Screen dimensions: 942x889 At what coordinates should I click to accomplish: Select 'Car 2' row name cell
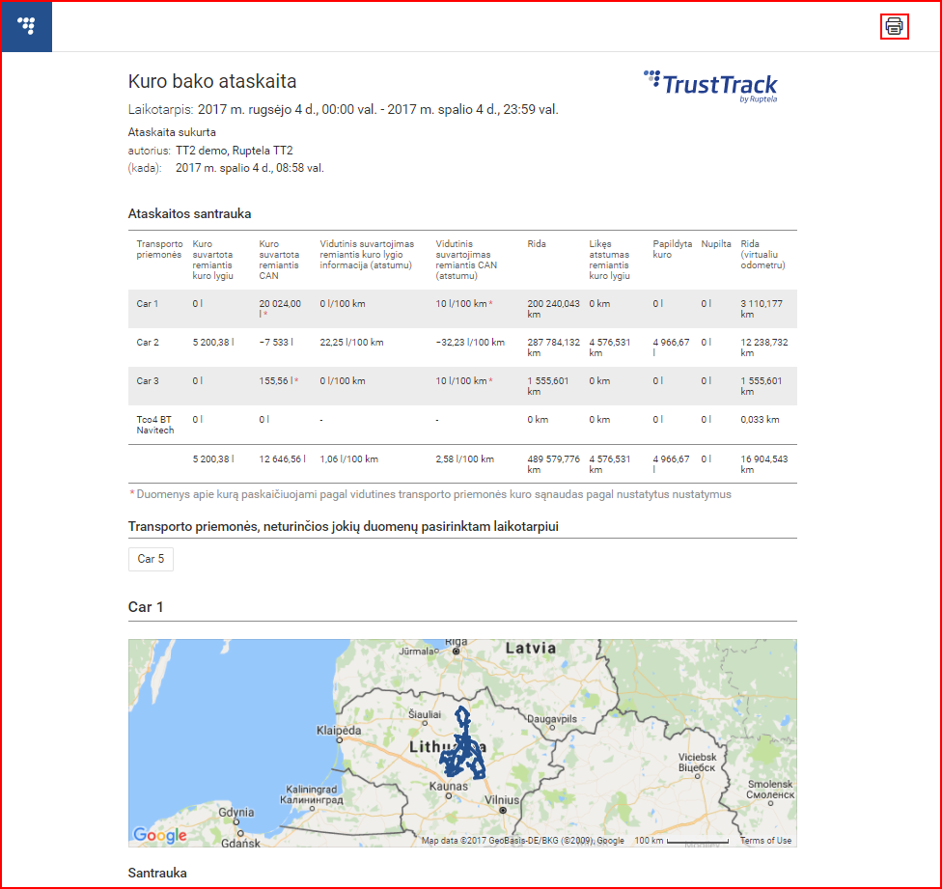[x=148, y=343]
